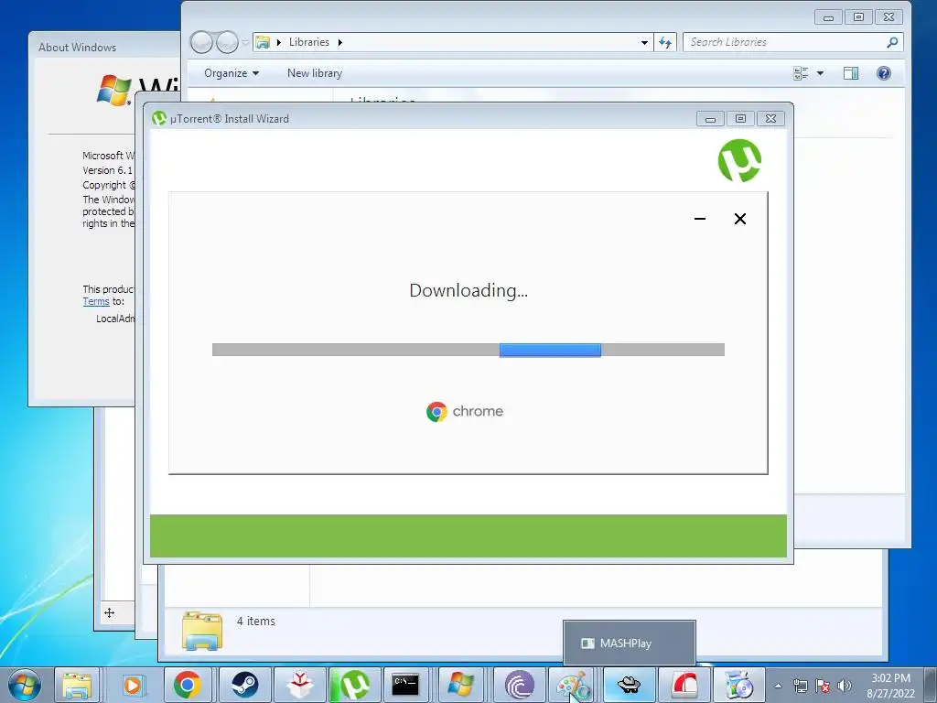Click the Show desktop strip
Viewport: 937px width, 703px height.
(x=930, y=685)
